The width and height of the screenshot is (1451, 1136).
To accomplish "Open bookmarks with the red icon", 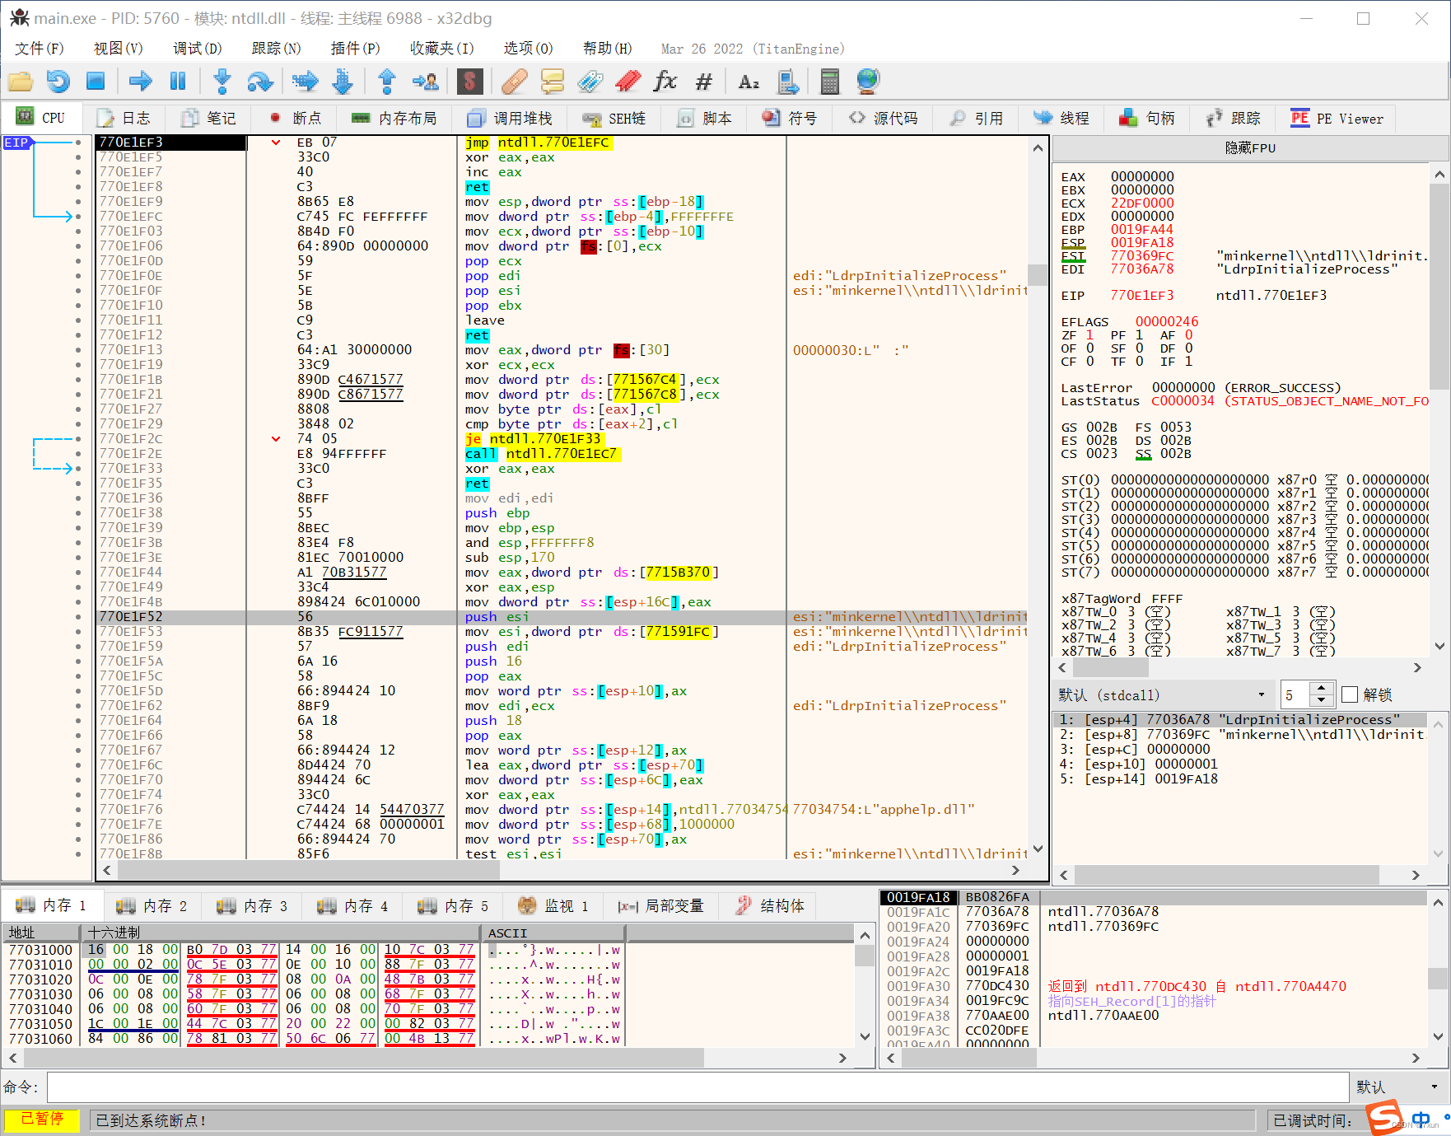I will pos(628,82).
